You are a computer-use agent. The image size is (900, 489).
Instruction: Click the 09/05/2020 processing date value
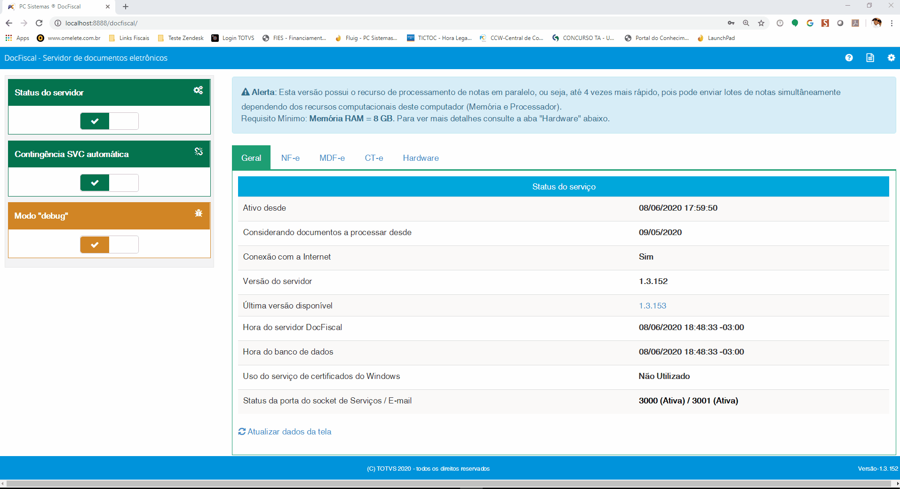click(x=660, y=232)
